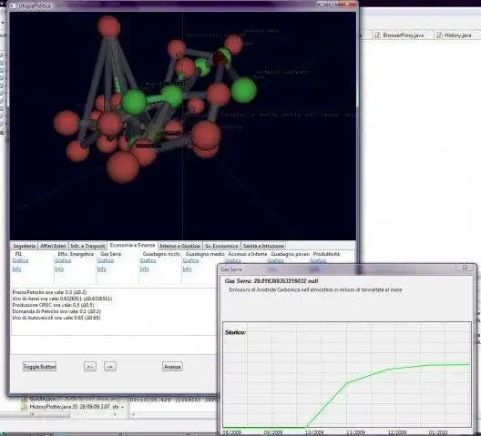Click the Storico label in the chart
The image size is (481, 436).
235,332
